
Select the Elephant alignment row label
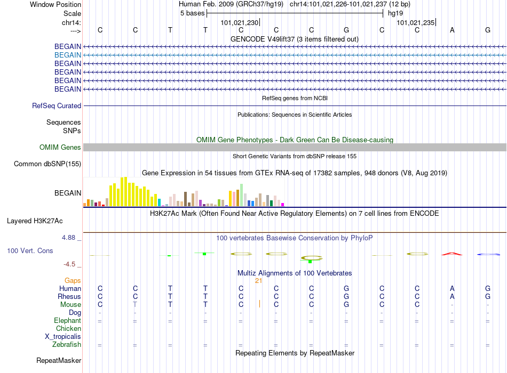67,320
